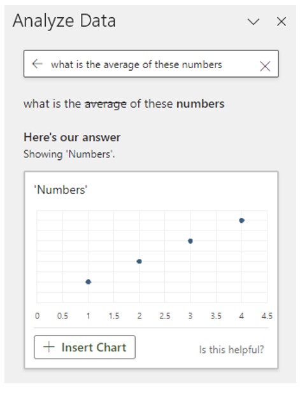Close the Analyze Data pane
300x398 pixels.
click(x=282, y=22)
